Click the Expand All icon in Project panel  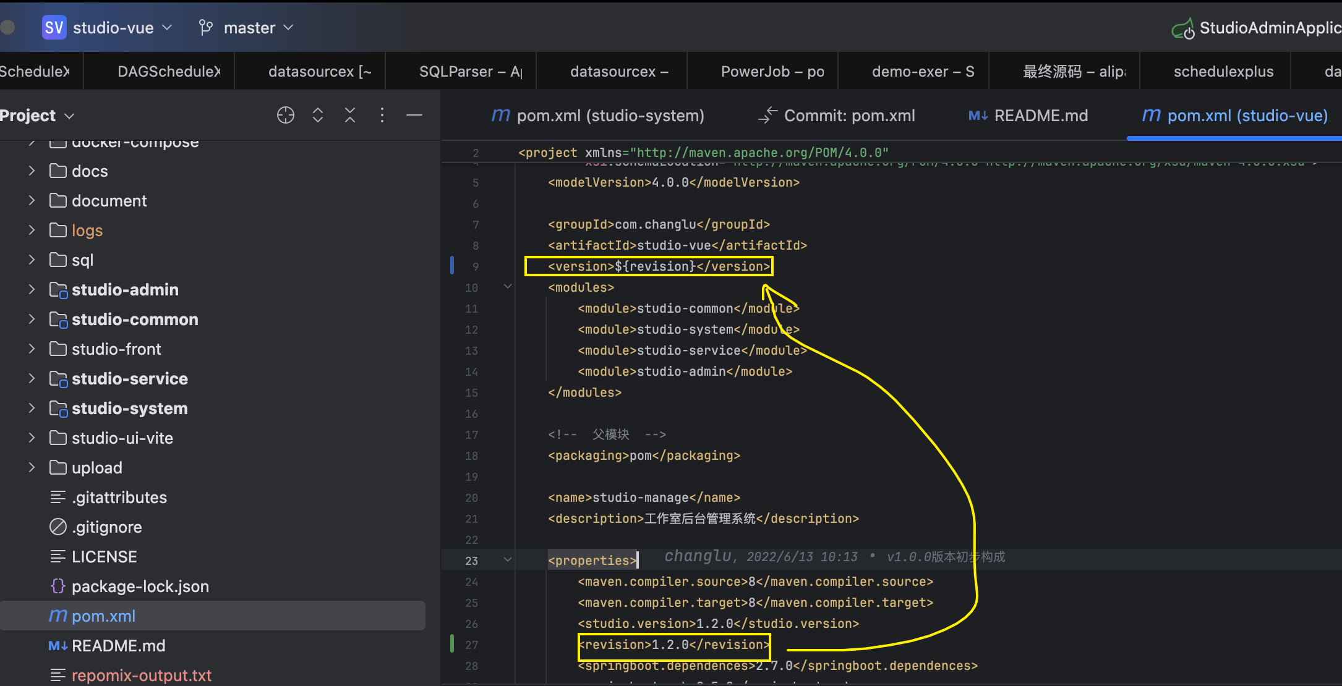[x=318, y=115]
